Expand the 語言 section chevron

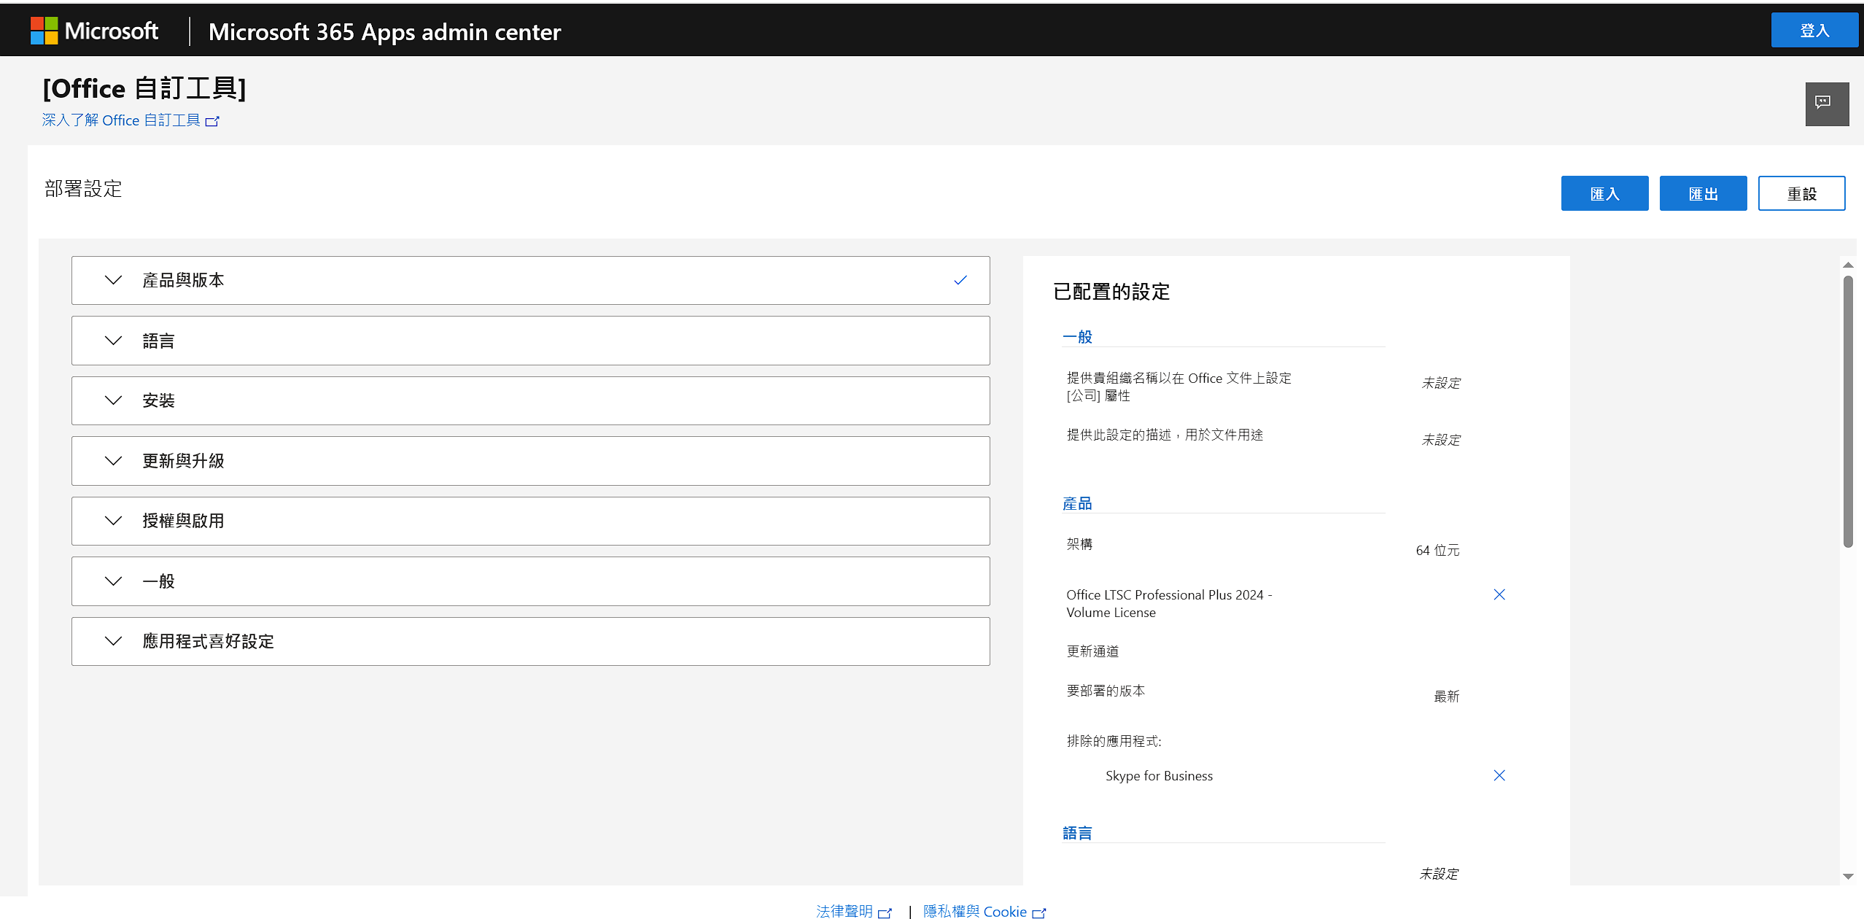(x=113, y=341)
